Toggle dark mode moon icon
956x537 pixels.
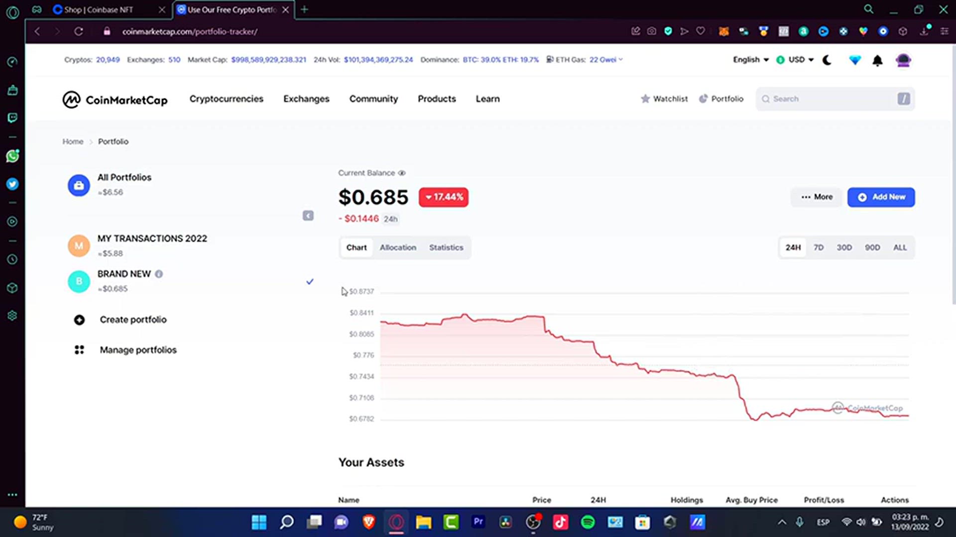pos(827,60)
